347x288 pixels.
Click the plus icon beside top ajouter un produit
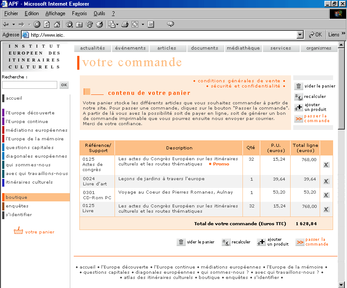[x=298, y=107]
